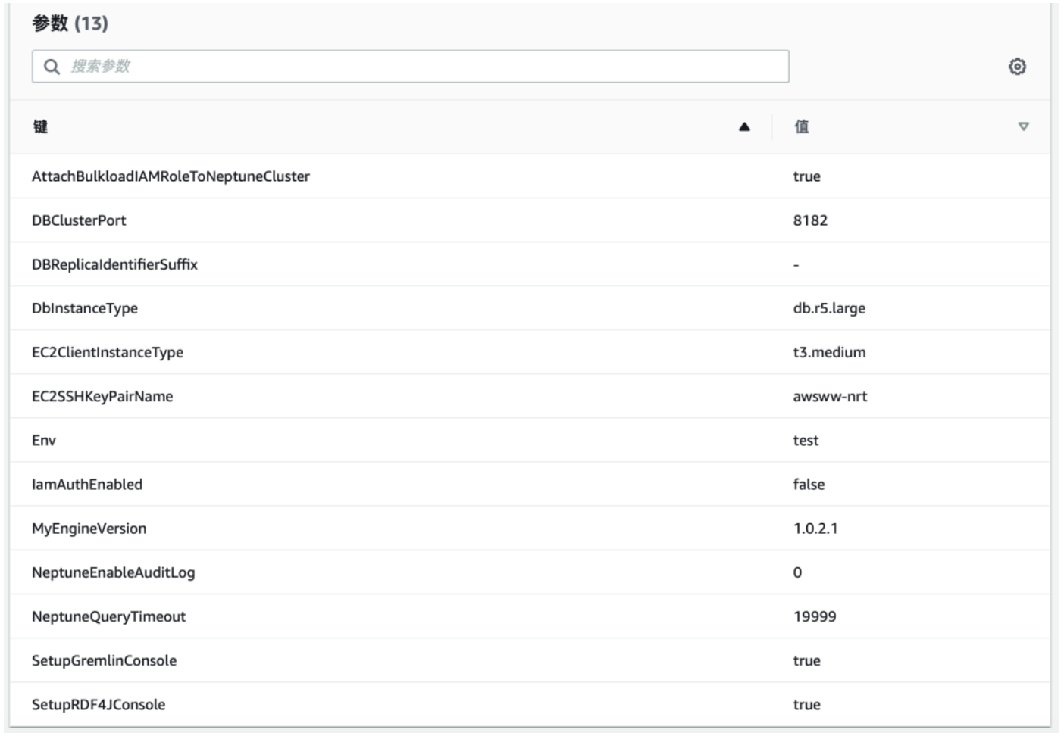Screen dimensions: 1064x736
Task: Select the EC2ClientInstanceType key
Action: pos(108,352)
